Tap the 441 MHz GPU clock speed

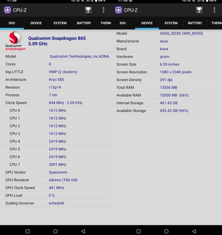pyautogui.click(x=56, y=188)
